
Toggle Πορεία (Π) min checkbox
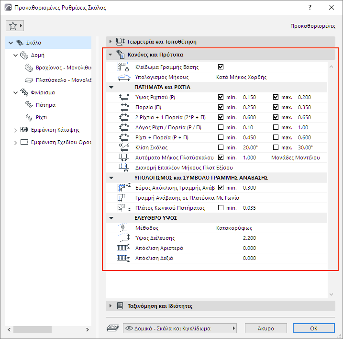coord(221,107)
